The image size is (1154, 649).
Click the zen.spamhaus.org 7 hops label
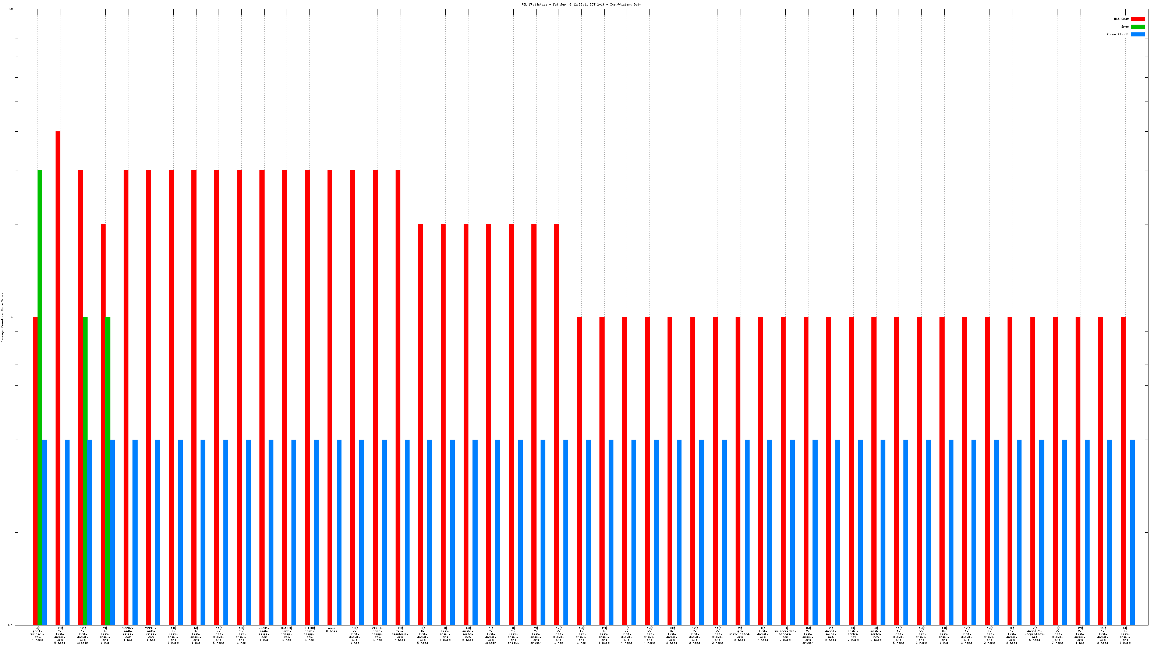(x=400, y=634)
